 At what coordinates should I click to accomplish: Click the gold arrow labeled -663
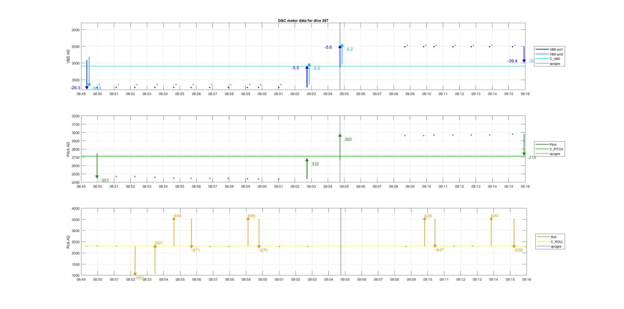click(x=135, y=261)
